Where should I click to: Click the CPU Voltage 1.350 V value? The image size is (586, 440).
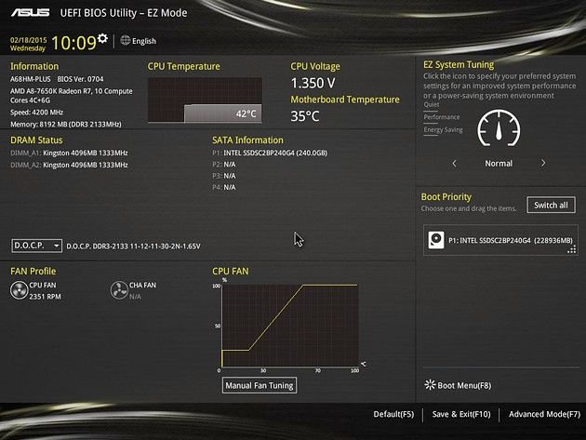click(313, 83)
